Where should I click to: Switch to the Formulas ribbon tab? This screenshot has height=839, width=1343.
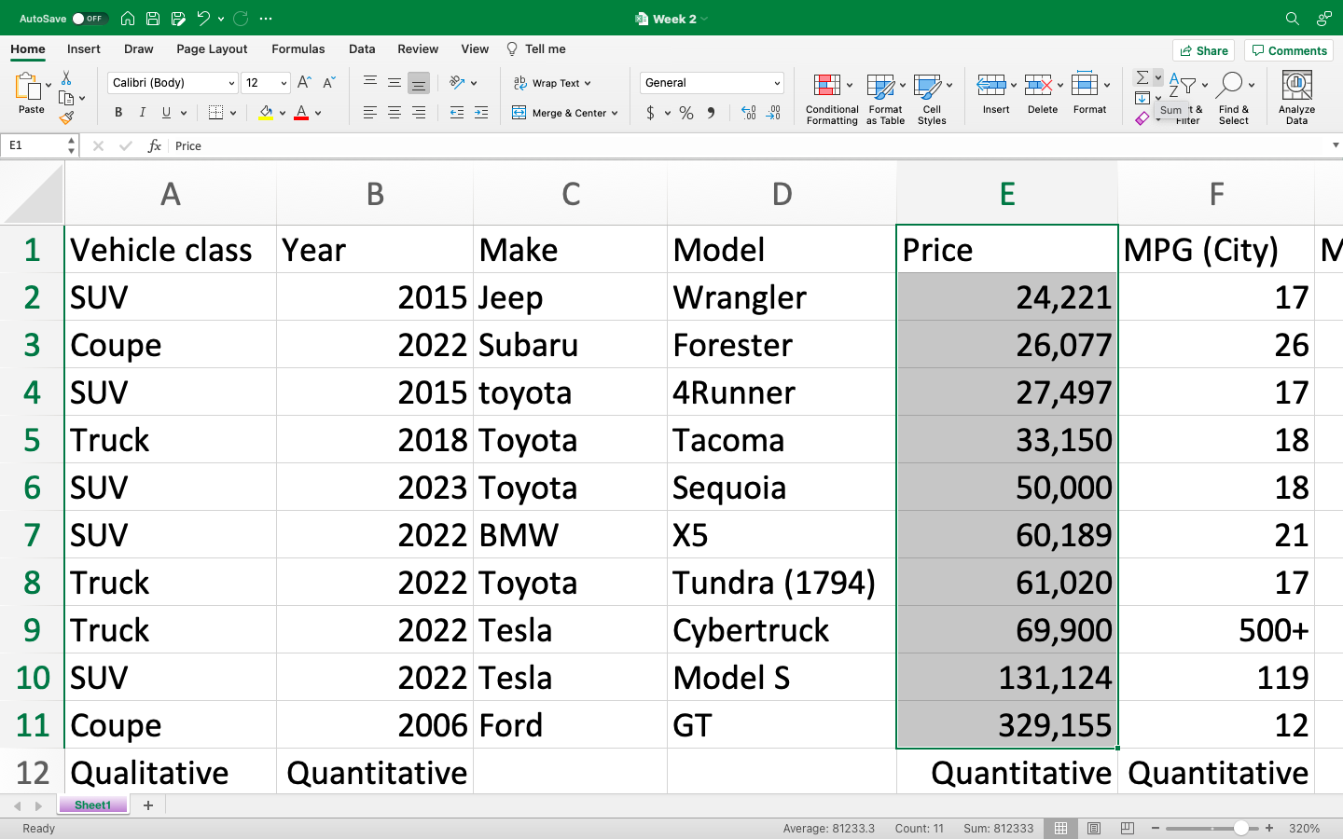click(298, 48)
